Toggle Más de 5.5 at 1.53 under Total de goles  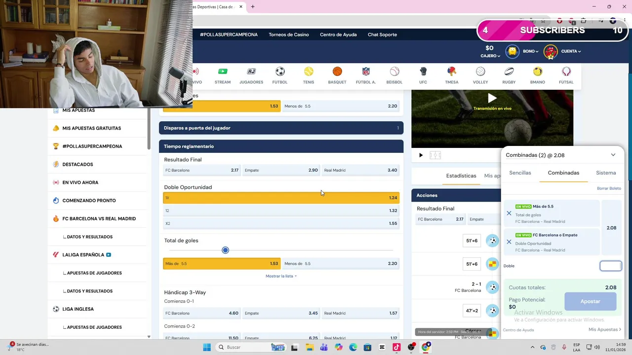click(x=222, y=264)
